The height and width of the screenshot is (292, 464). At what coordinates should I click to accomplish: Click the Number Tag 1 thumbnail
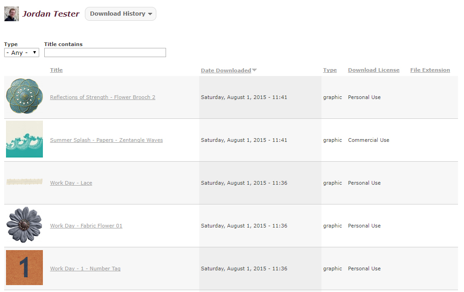(24, 268)
